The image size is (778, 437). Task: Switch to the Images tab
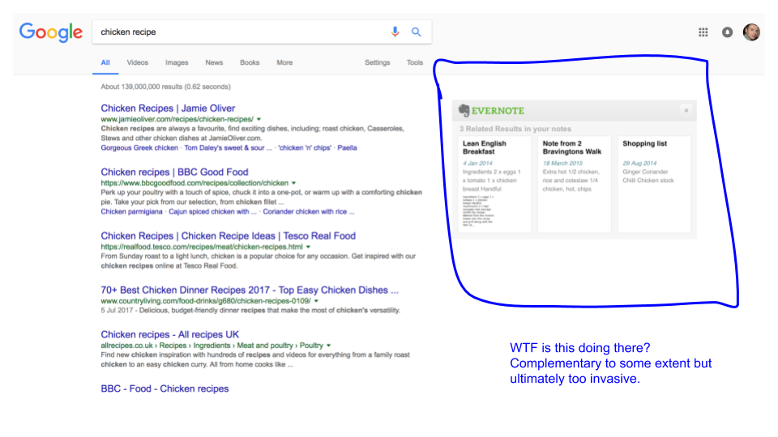click(x=177, y=62)
